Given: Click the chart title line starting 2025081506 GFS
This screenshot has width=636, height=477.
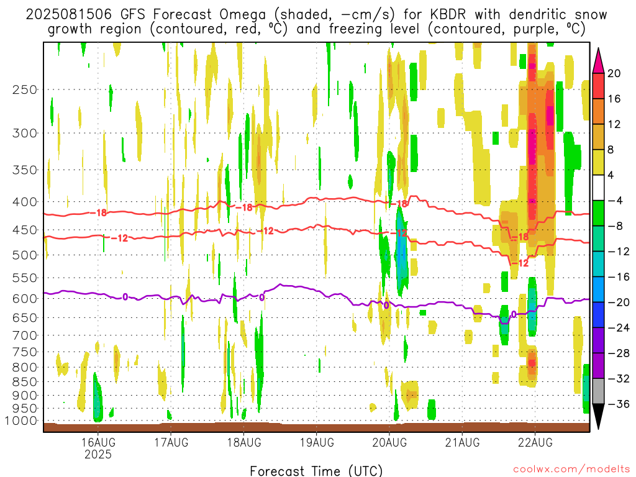Looking at the screenshot, I should [x=317, y=15].
